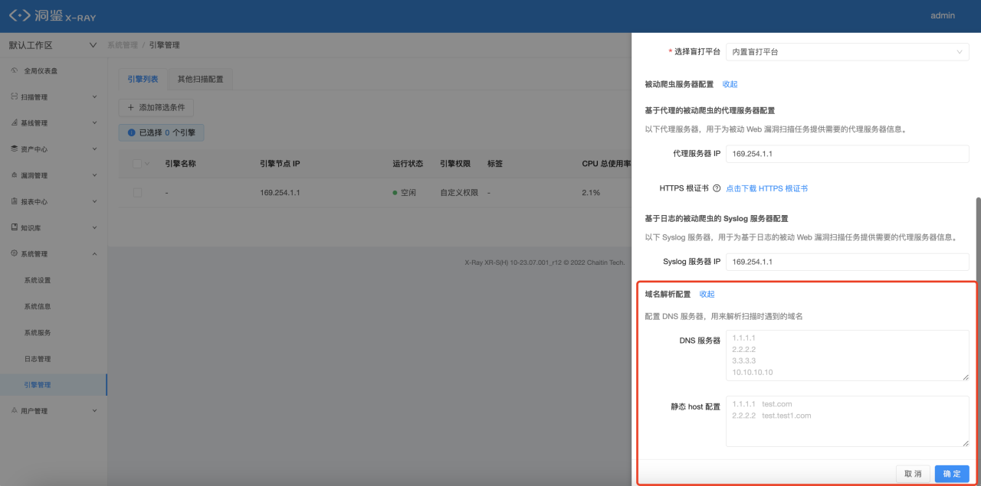Viewport: 981px width, 486px height.
Task: Click 点击下载 HTTPS 根证书 link
Action: [x=766, y=188]
